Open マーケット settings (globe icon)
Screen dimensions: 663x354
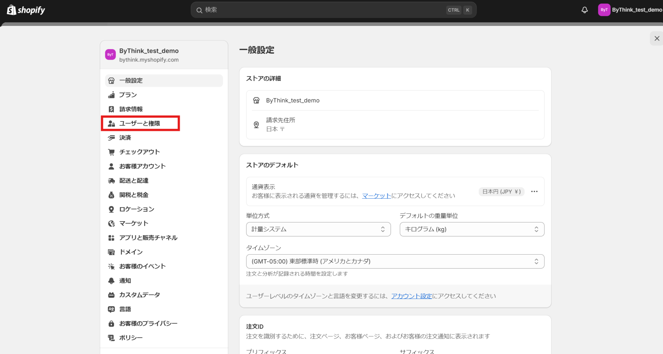pos(133,223)
